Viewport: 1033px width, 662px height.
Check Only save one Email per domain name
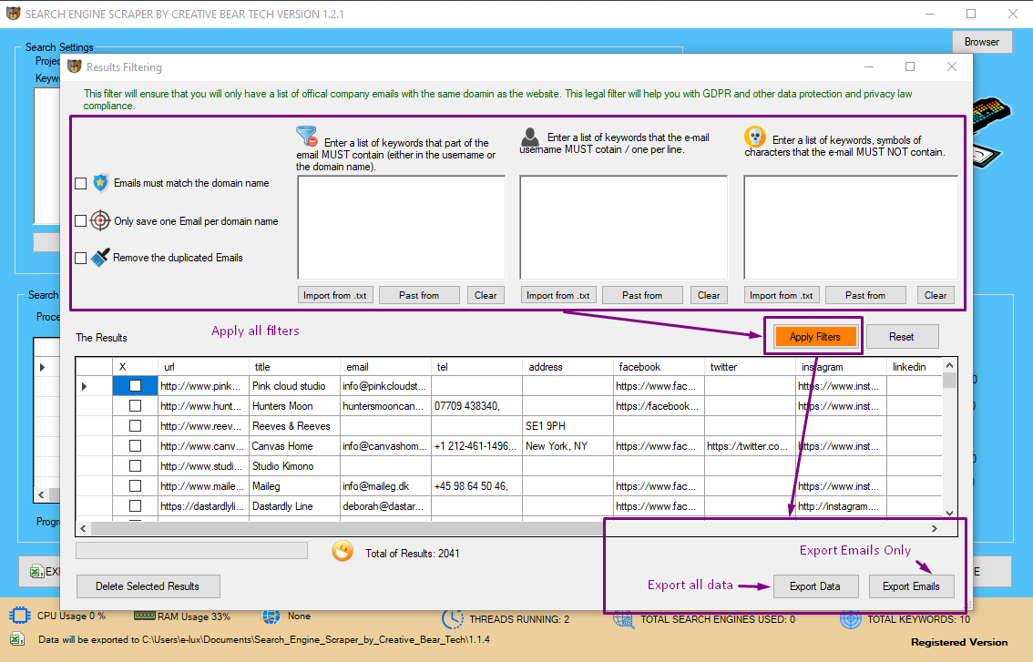pos(80,220)
